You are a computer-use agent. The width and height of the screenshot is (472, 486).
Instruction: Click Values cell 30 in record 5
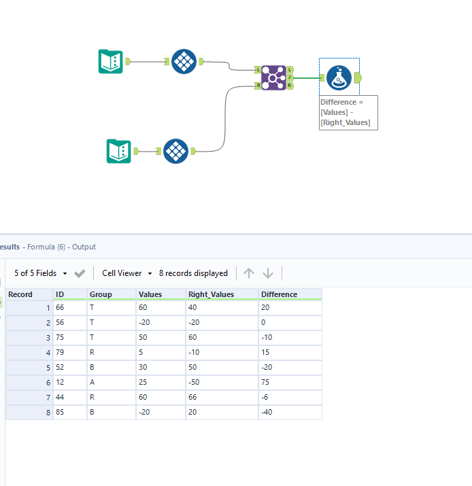tap(161, 368)
